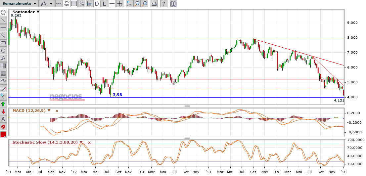Switch to percentage scale
Image resolution: width=366 pixels, height=176 pixels.
click(81, 4)
